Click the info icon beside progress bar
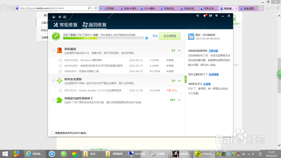281x158 pixels. tap(147, 38)
